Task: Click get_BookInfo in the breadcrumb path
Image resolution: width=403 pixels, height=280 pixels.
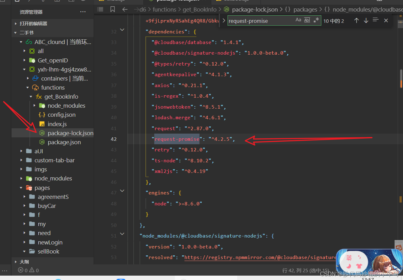Action: 199,9
